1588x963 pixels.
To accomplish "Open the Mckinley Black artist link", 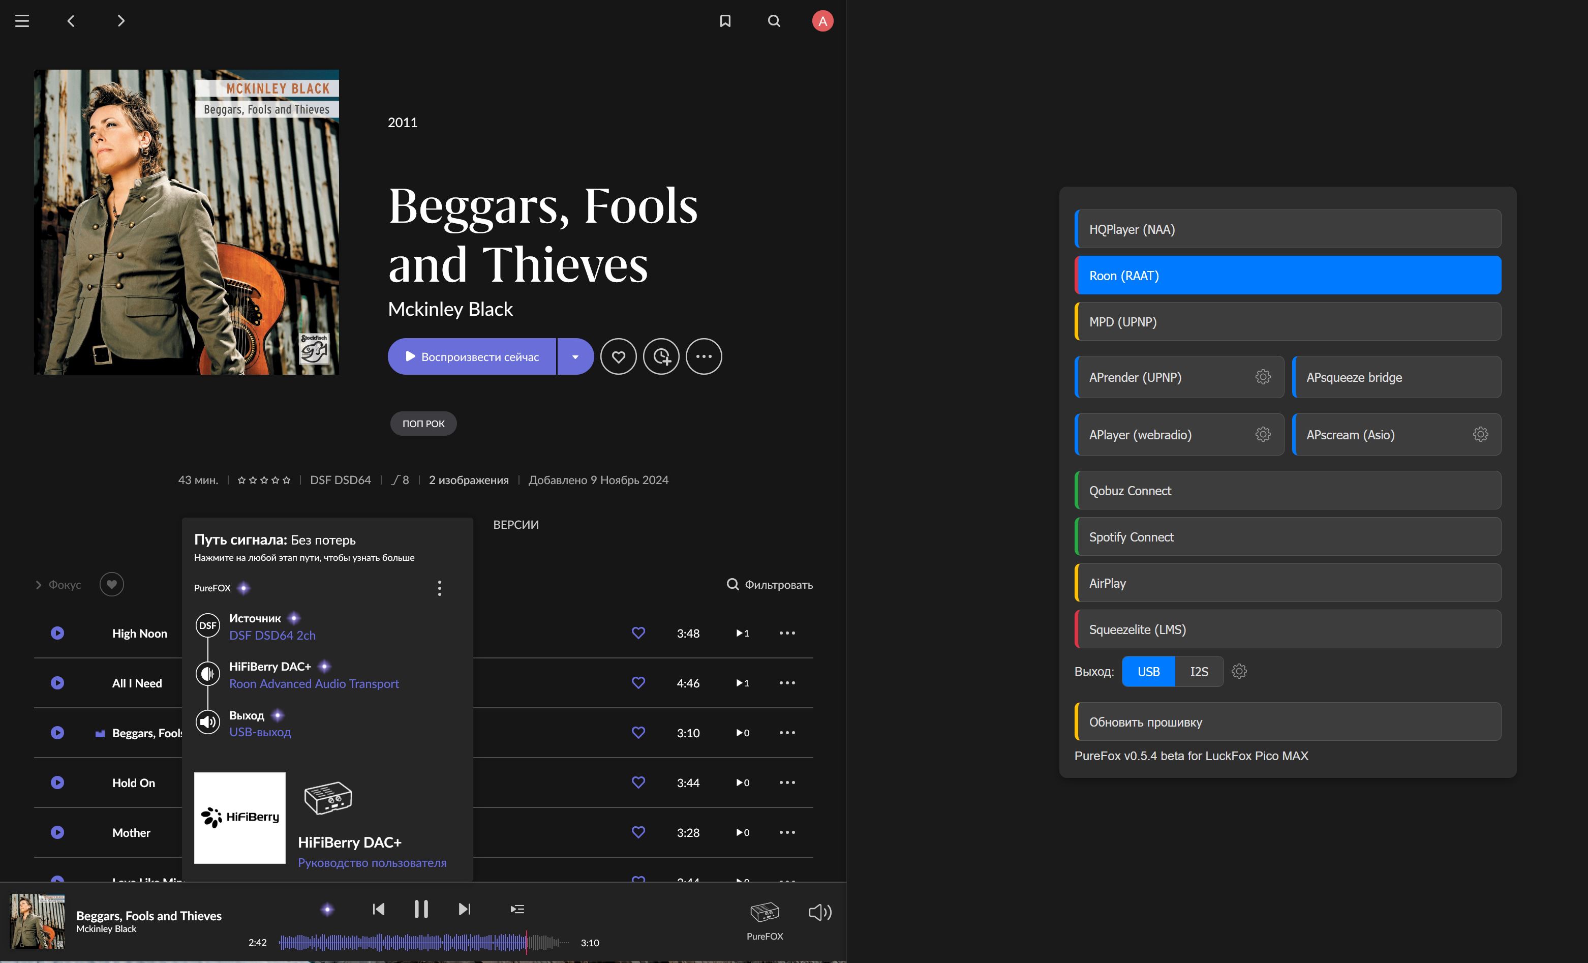I will point(450,309).
